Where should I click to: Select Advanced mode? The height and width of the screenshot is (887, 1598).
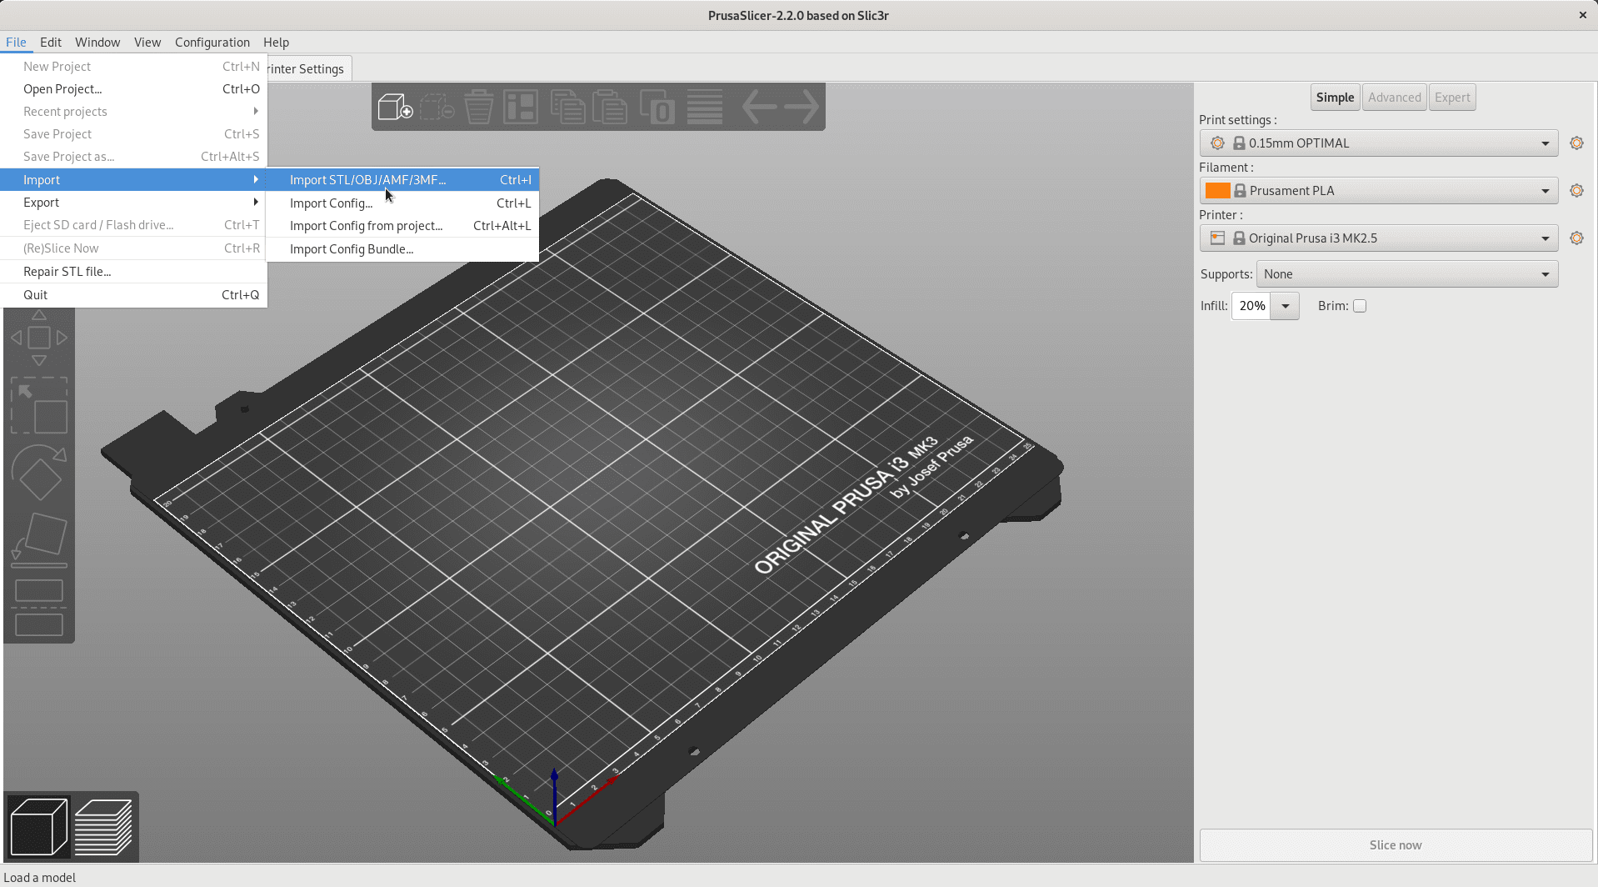[x=1394, y=98]
